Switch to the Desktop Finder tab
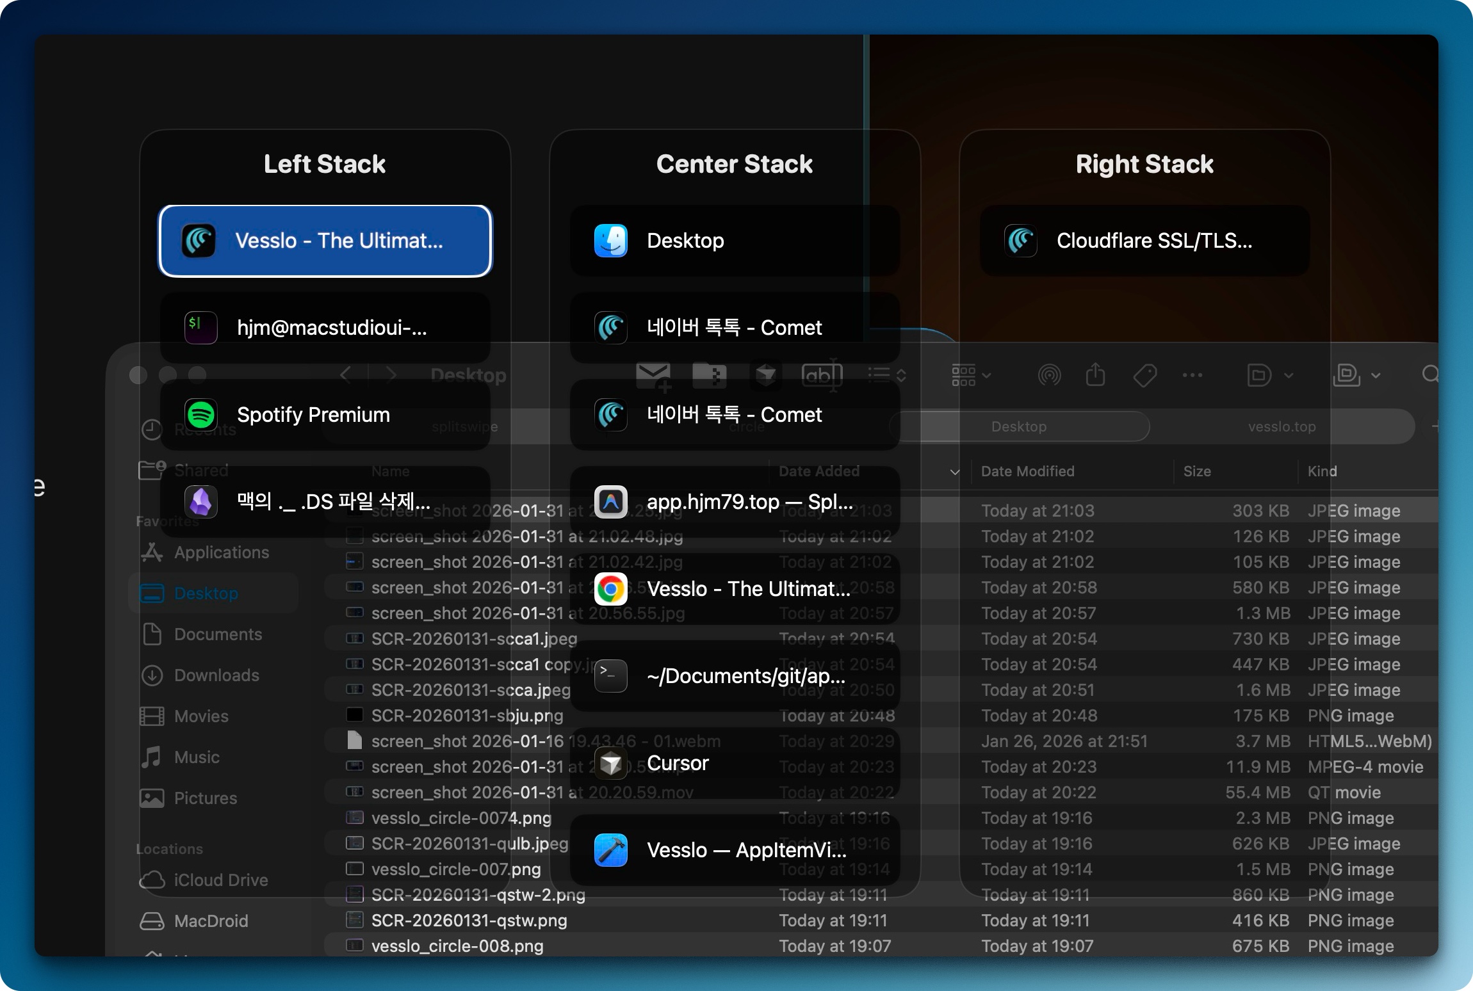 1019,426
